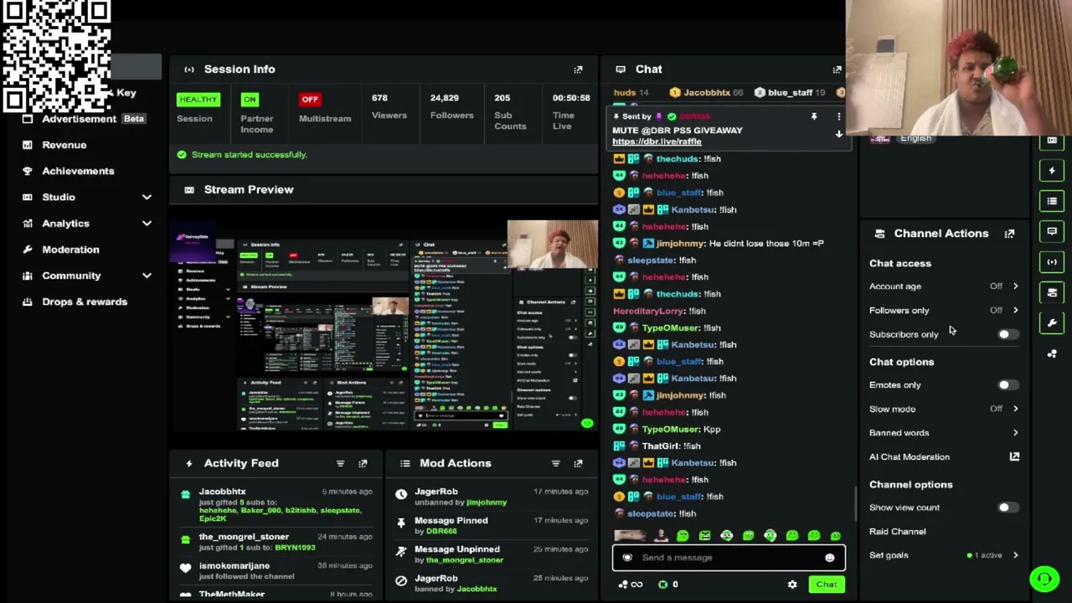The height and width of the screenshot is (603, 1072).
Task: Click Message Unpinned entry in Mod Actions
Action: point(457,549)
